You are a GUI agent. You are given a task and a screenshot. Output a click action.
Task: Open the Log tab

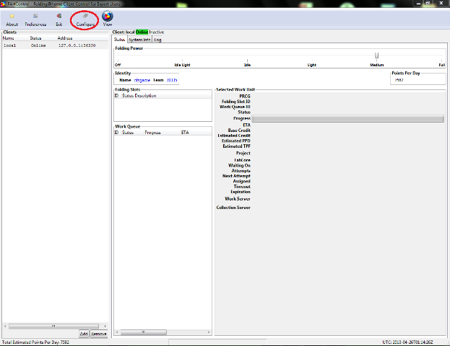[x=157, y=40]
